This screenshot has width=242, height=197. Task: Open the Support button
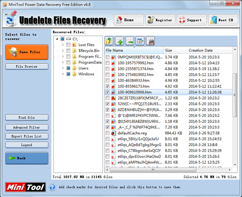click(x=192, y=20)
